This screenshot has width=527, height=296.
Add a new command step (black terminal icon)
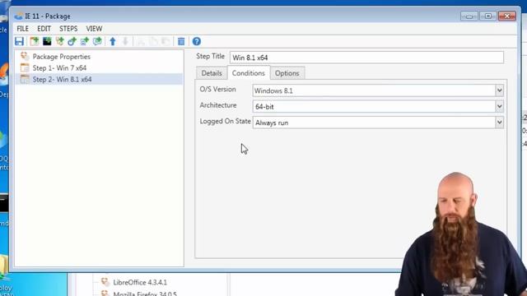pyautogui.click(x=47, y=41)
